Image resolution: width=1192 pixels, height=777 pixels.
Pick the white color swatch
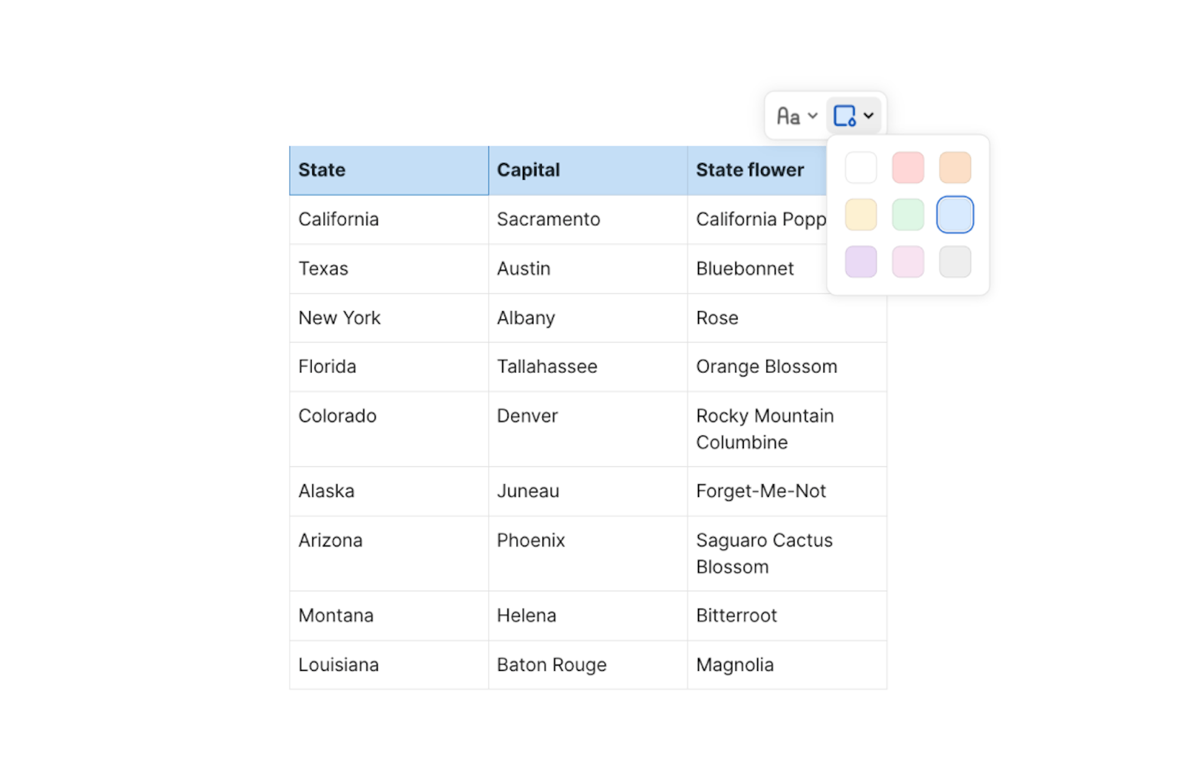point(861,167)
